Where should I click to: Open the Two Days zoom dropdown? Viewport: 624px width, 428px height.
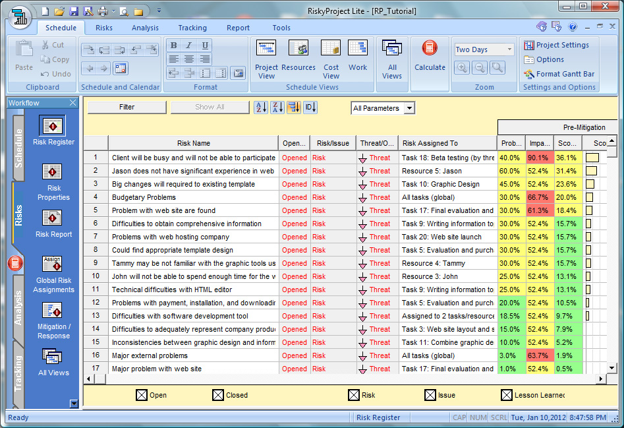[x=509, y=49]
